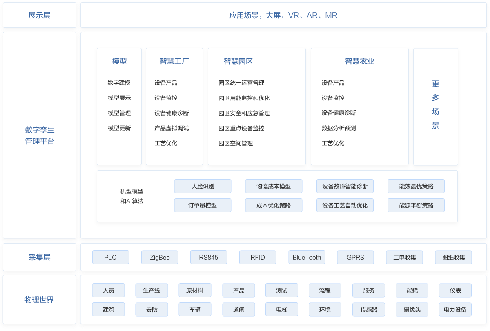Select the 能源平衡策略 box

(416, 205)
